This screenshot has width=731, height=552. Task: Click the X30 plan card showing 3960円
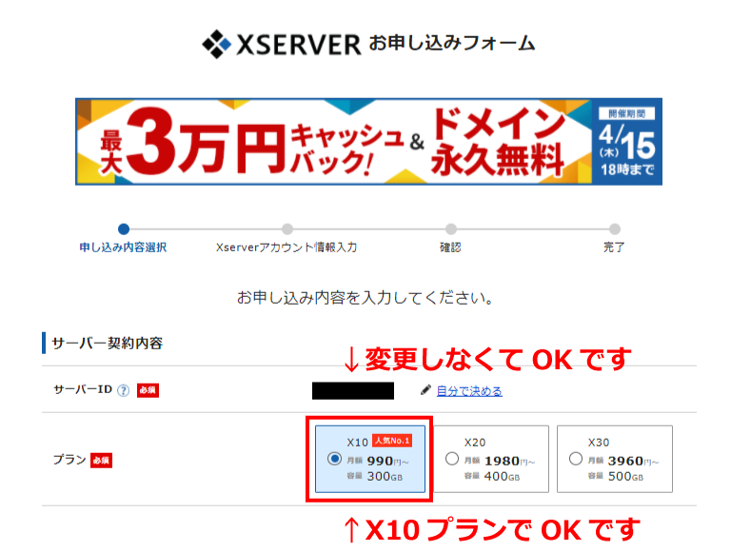tap(615, 459)
